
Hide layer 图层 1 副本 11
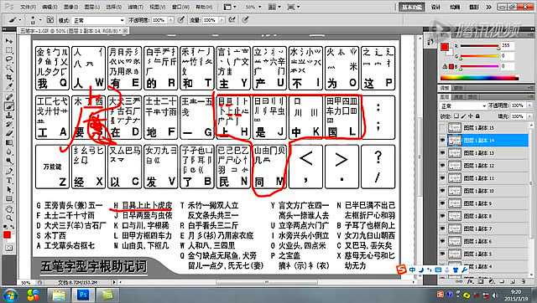pos(442,178)
